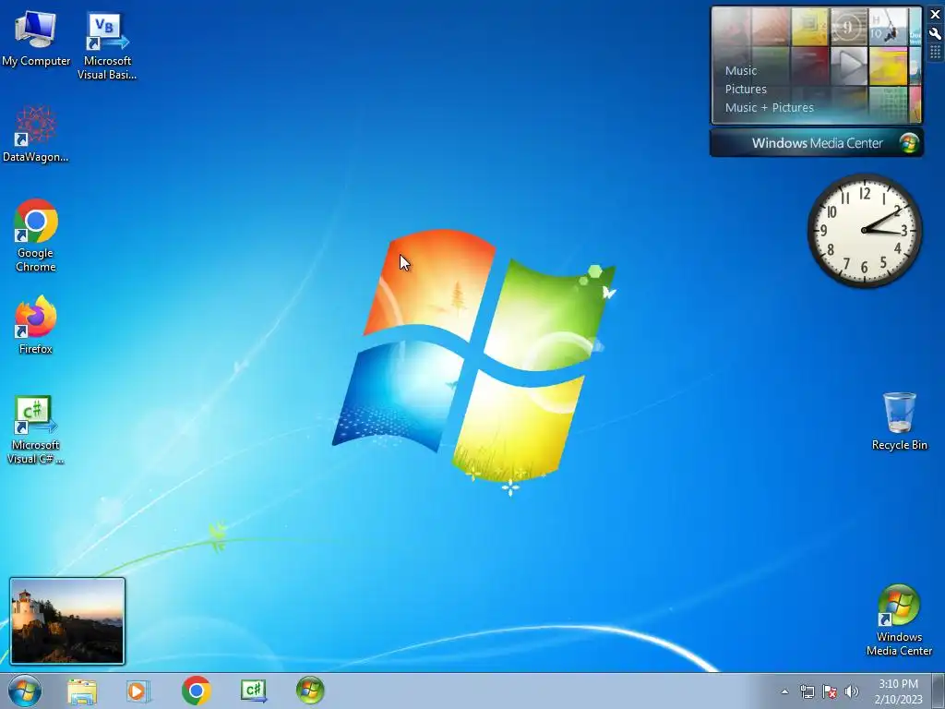
Task: Select Pictures in the Media Center gadget
Action: click(x=746, y=90)
